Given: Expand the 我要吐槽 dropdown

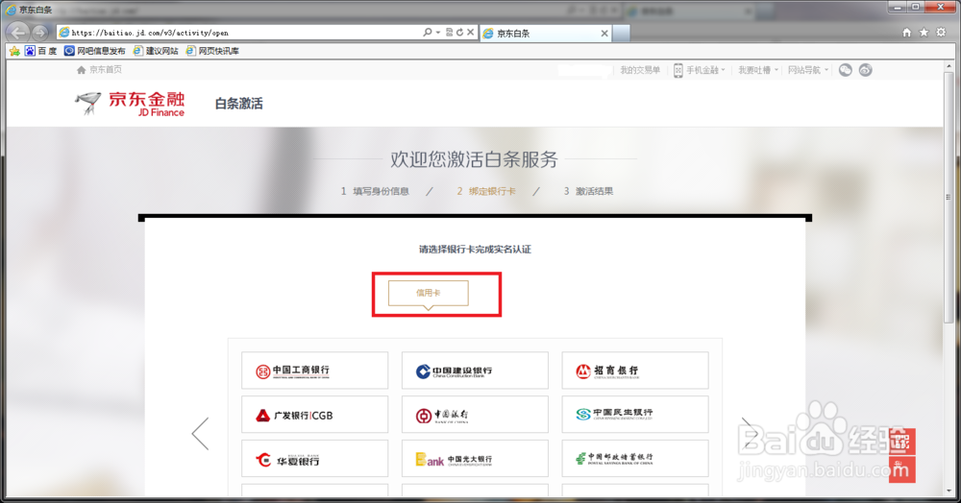Looking at the screenshot, I should click(x=758, y=70).
